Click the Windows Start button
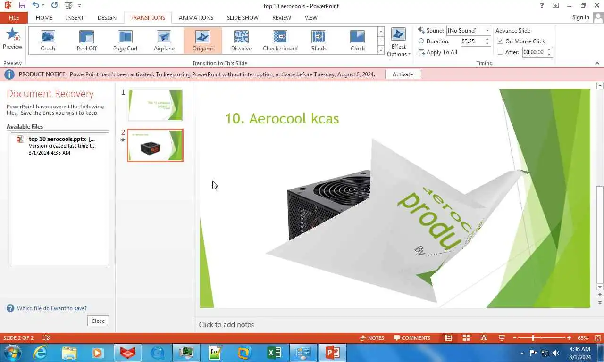The image size is (604, 362). 12,353
